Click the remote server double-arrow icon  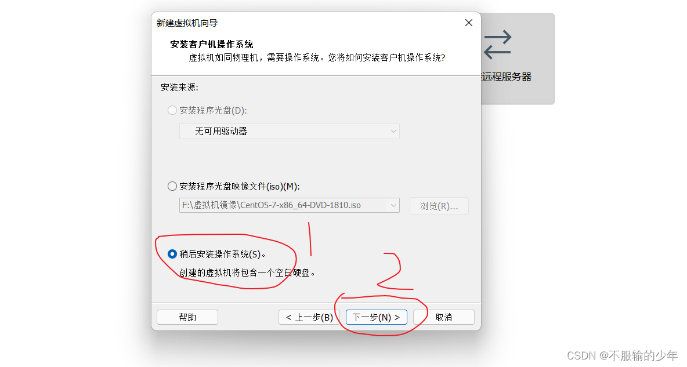tap(497, 44)
